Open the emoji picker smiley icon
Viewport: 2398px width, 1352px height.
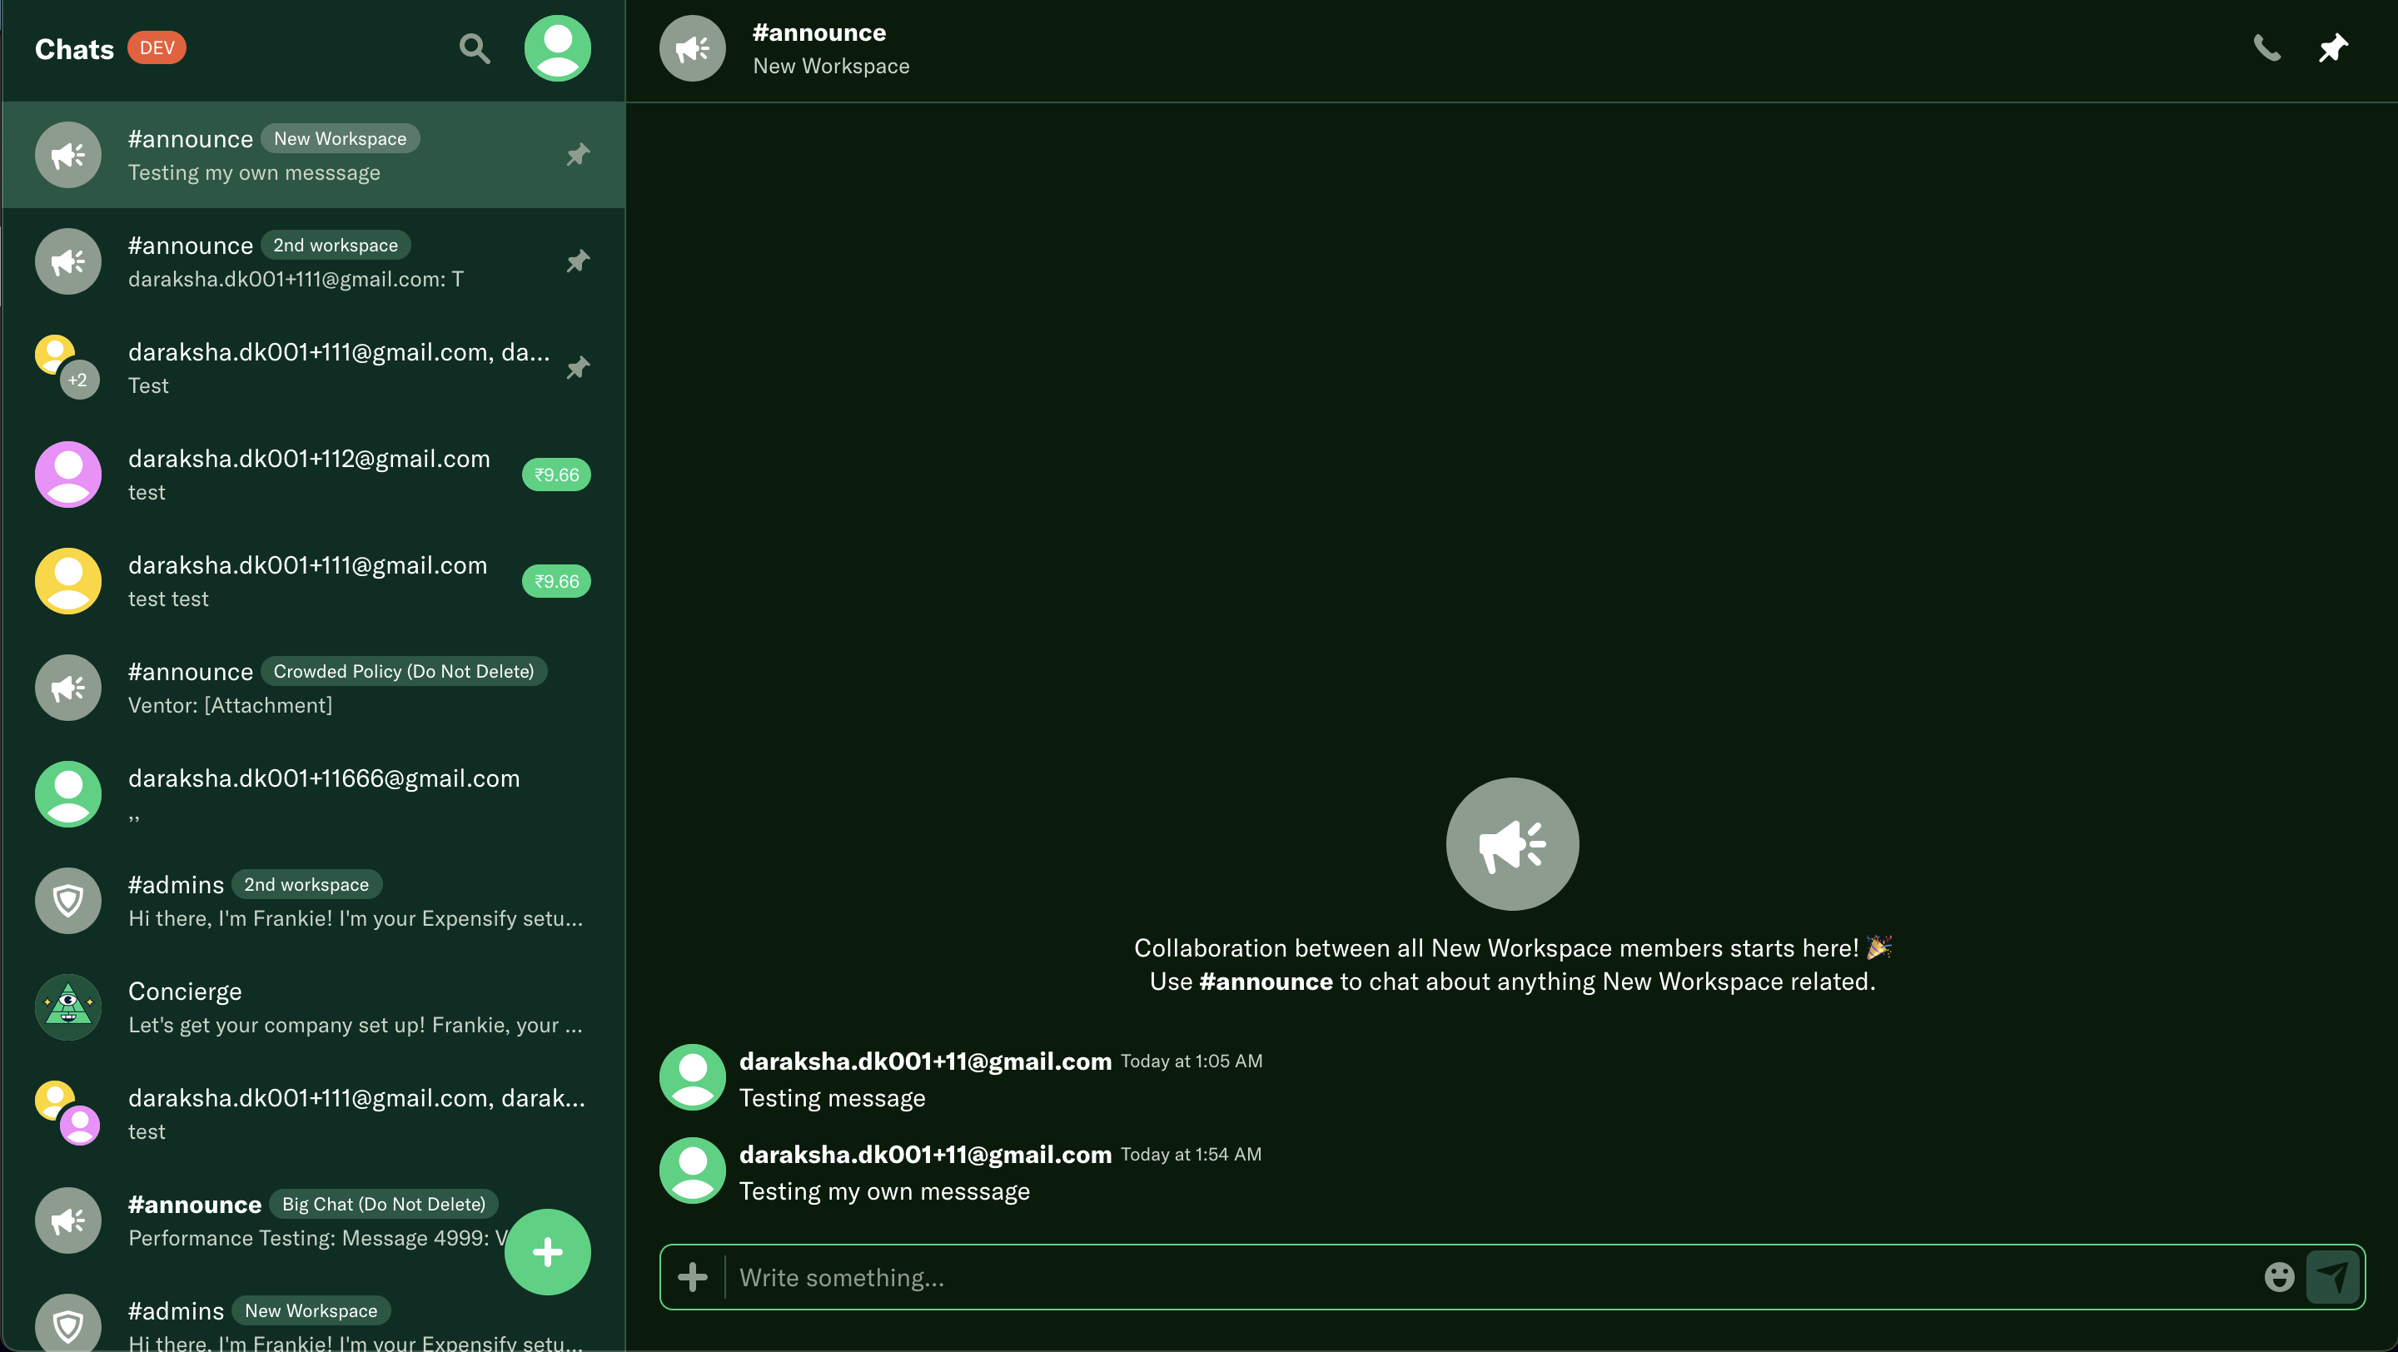point(2278,1276)
